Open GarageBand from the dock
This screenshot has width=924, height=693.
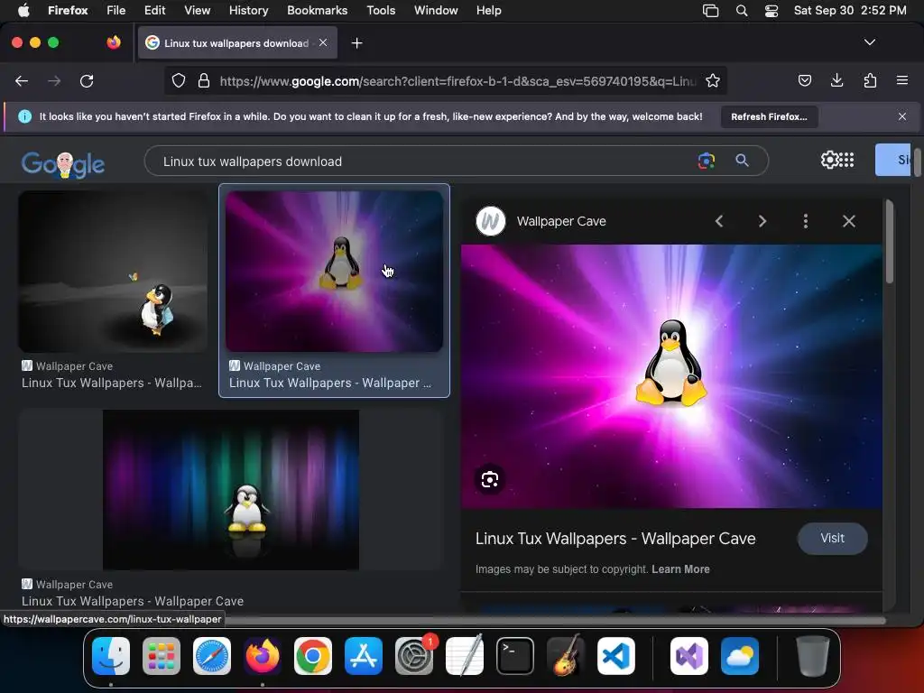tap(566, 656)
